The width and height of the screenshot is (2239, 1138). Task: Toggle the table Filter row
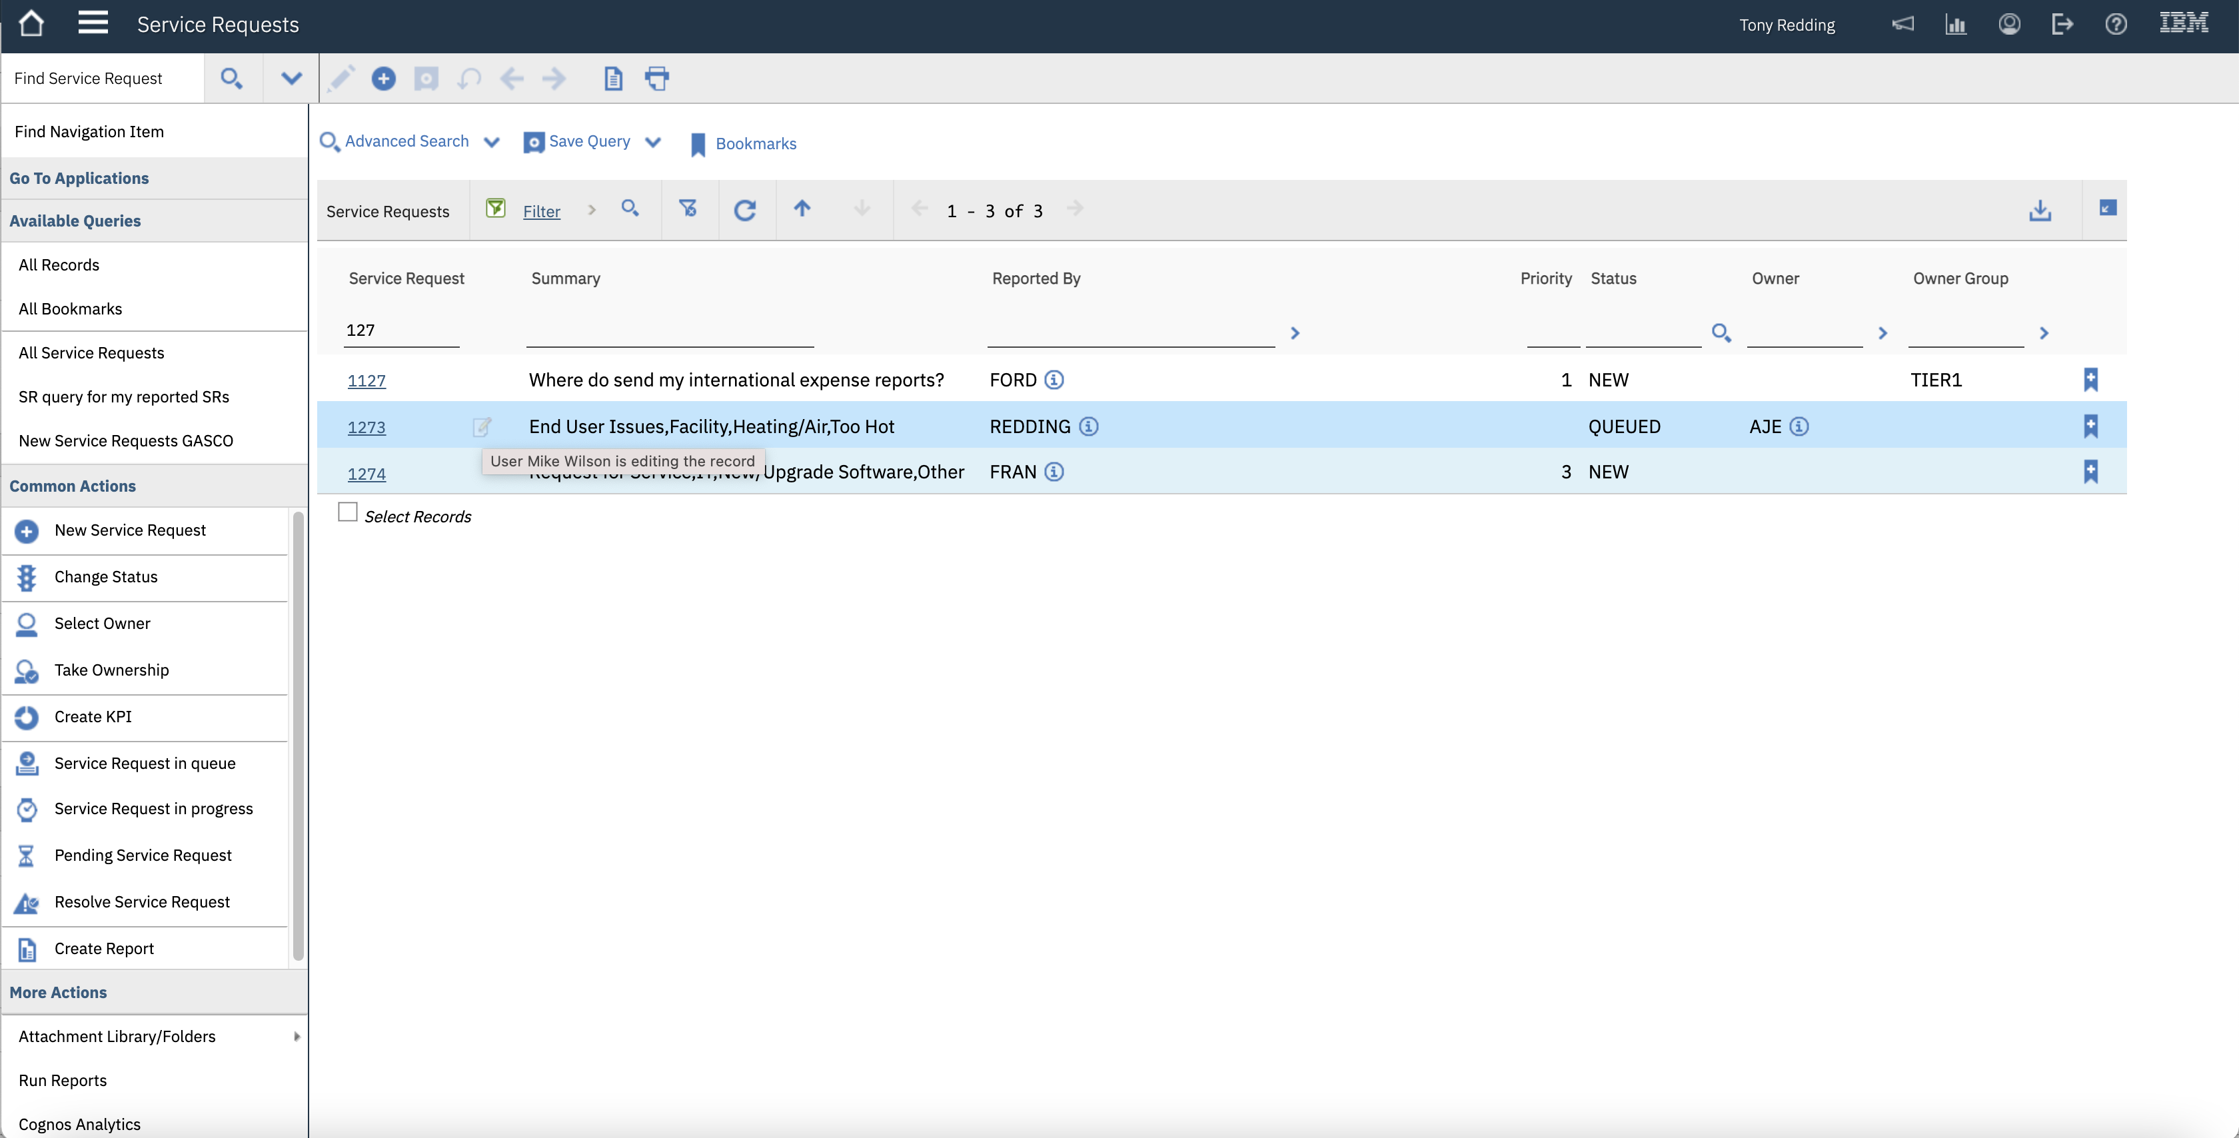coord(540,211)
